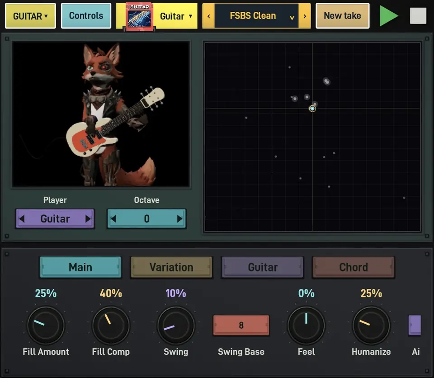Screen dimensions: 434x378
Task: Adjust the Humanize knob
Action: pos(371,325)
